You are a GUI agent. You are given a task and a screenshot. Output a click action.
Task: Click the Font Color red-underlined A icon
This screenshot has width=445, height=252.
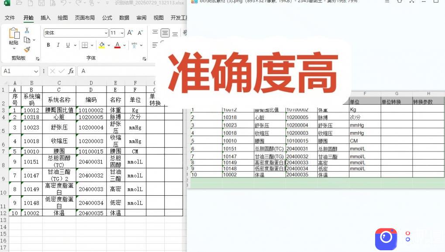(x=117, y=45)
